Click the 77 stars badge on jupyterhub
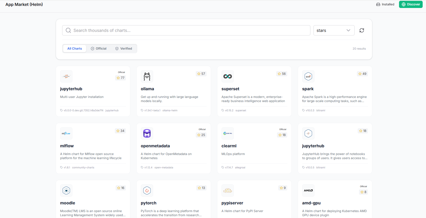 pos(121,78)
